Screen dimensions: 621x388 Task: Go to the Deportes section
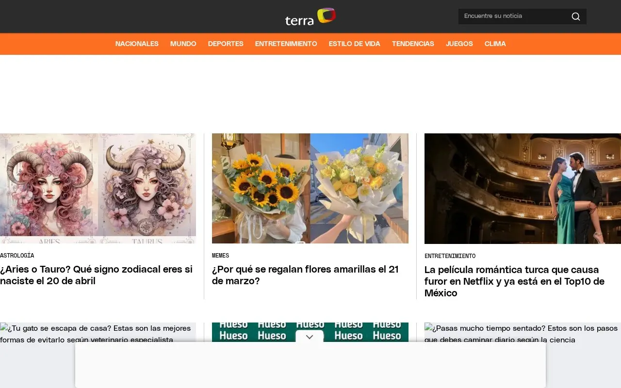point(226,44)
